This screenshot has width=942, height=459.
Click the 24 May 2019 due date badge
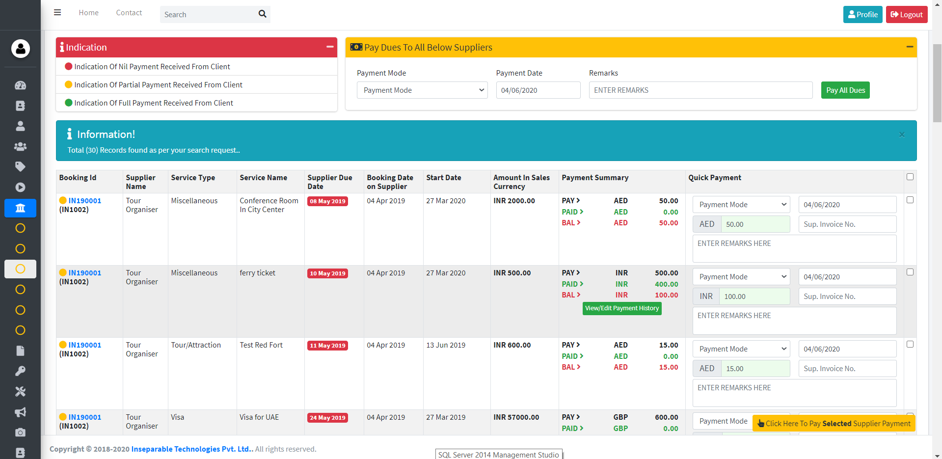(327, 418)
